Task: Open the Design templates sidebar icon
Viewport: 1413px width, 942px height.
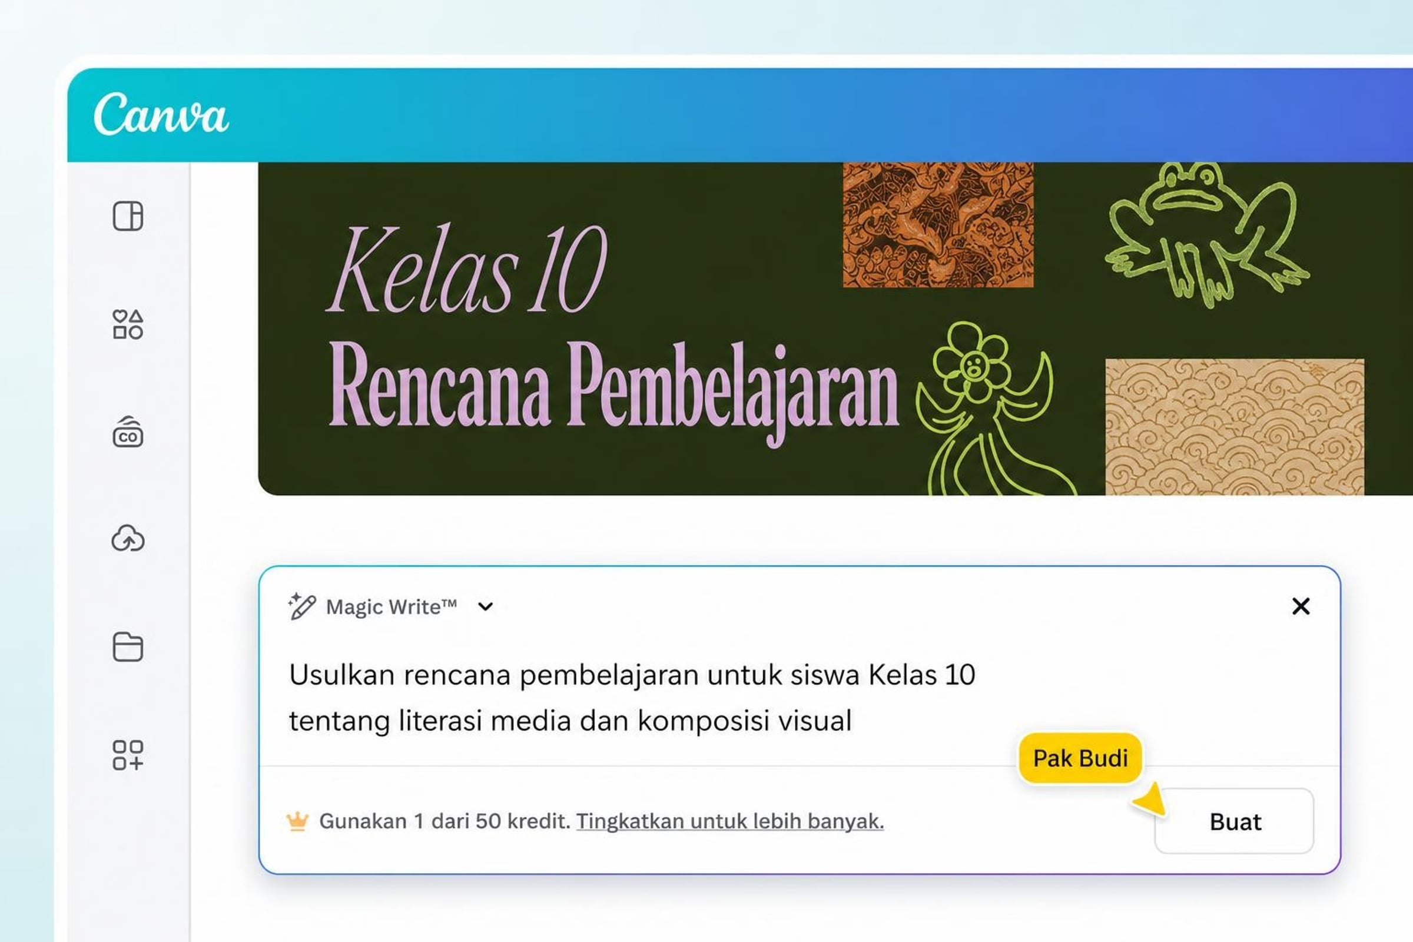Action: (128, 215)
